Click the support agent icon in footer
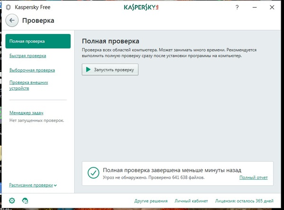Viewport: 284px width, 210px height. [24, 201]
